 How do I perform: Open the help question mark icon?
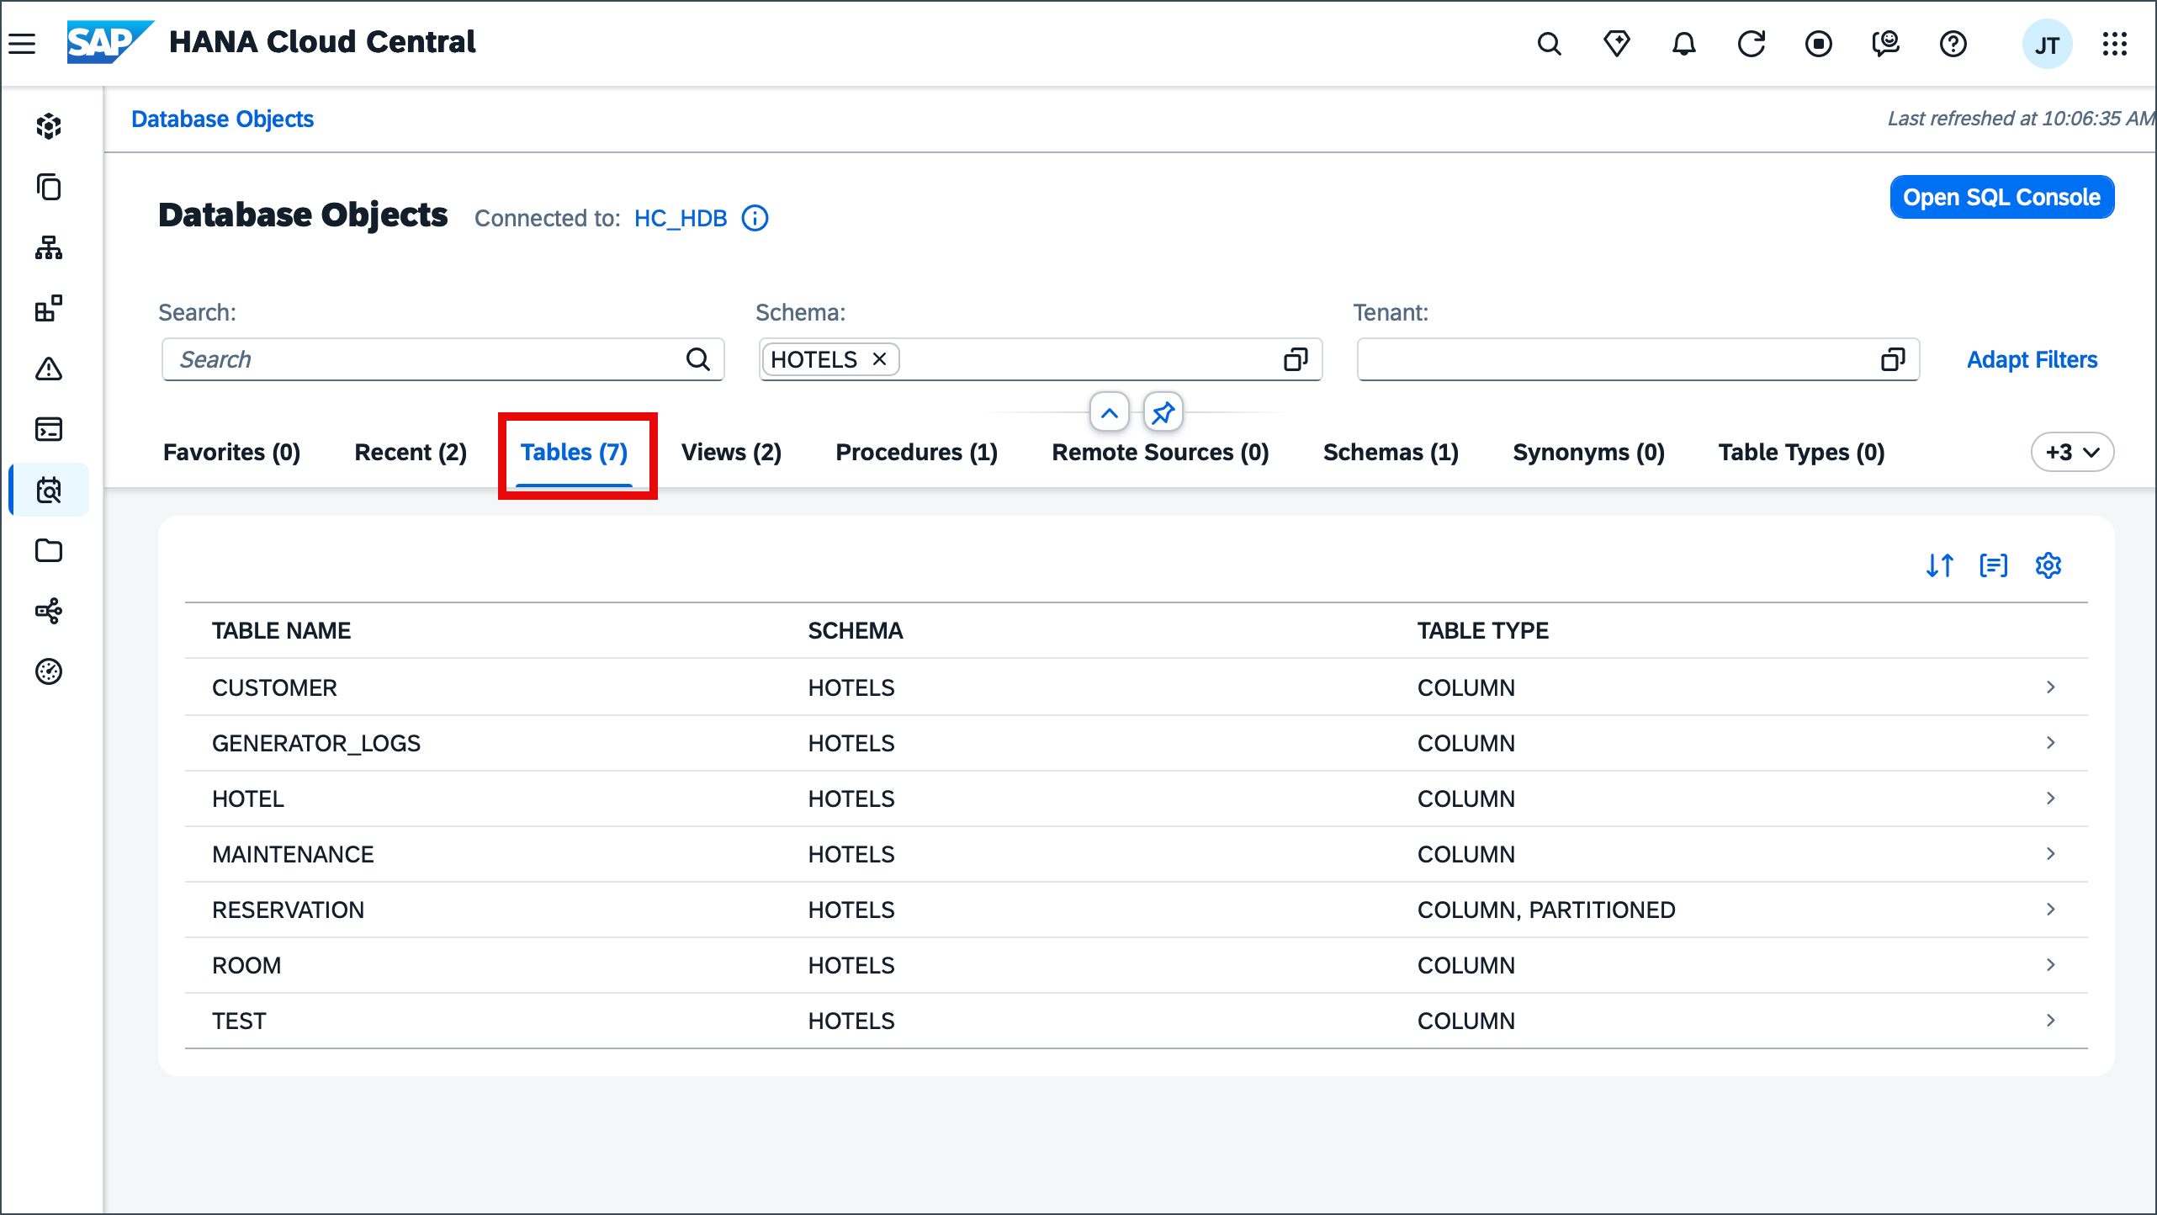[x=1953, y=43]
